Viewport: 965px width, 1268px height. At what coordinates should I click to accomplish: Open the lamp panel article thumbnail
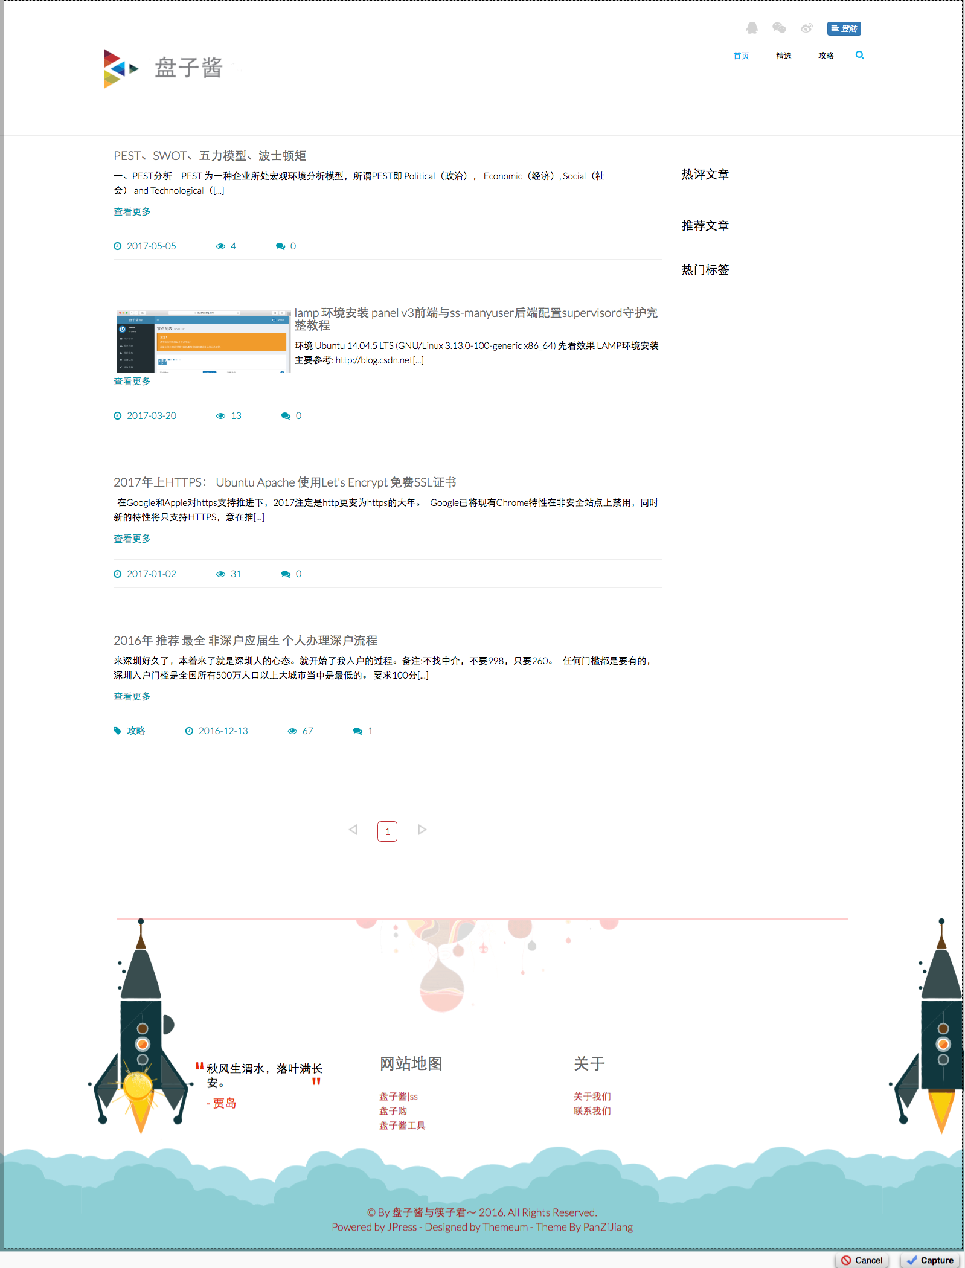tap(204, 341)
